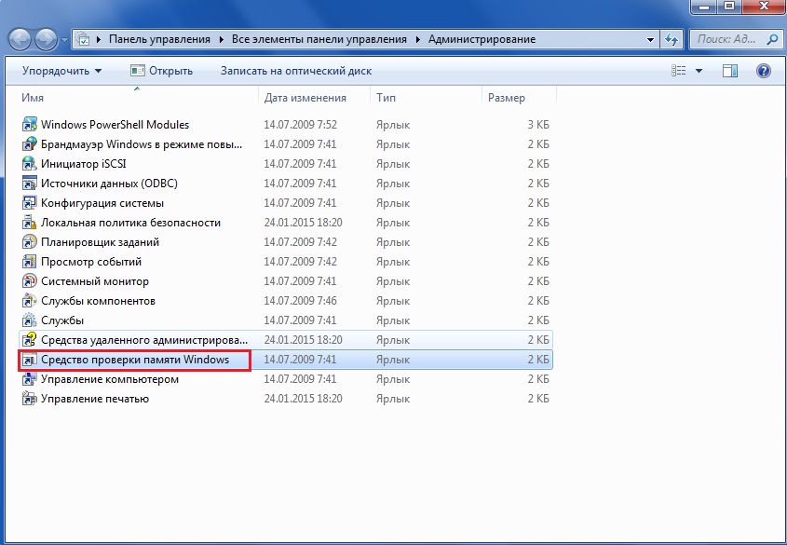Click the search field in Explorer
787x545 pixels.
pyautogui.click(x=726, y=40)
